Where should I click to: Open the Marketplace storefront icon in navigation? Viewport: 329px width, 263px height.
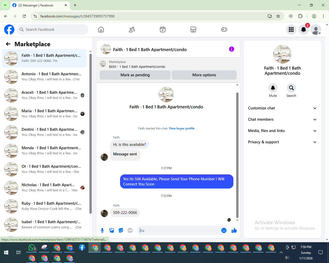tap(193, 30)
